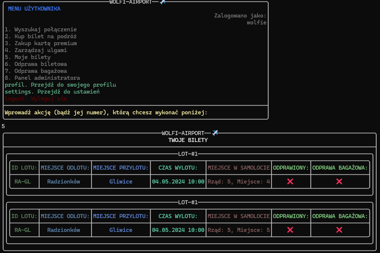The image size is (380, 253).
Task: Open option 5 Moje bilety
Action: coord(28,57)
